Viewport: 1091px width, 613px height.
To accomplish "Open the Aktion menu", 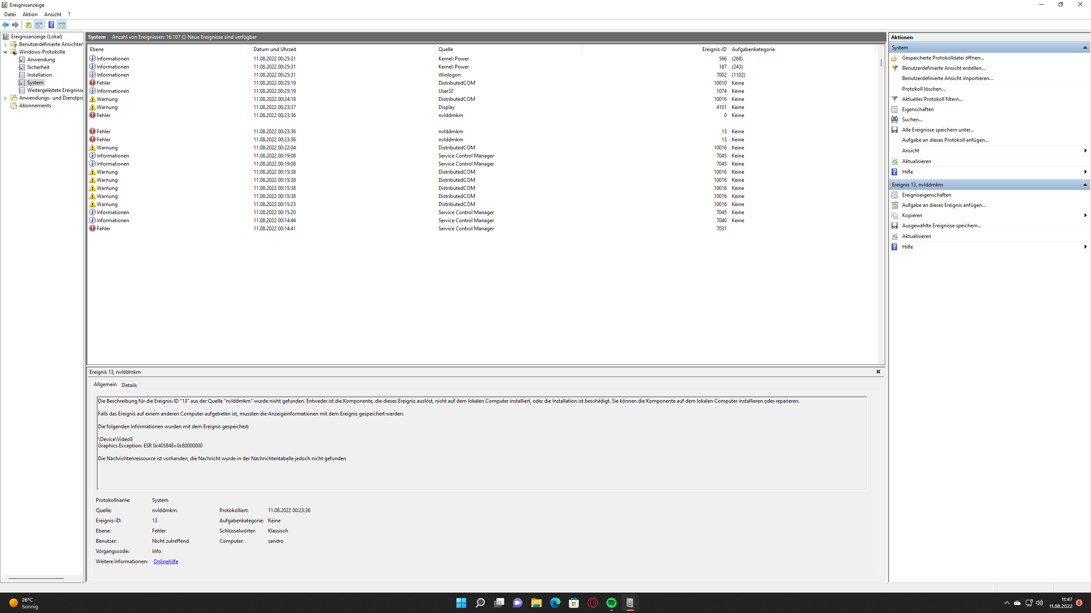I will (29, 14).
